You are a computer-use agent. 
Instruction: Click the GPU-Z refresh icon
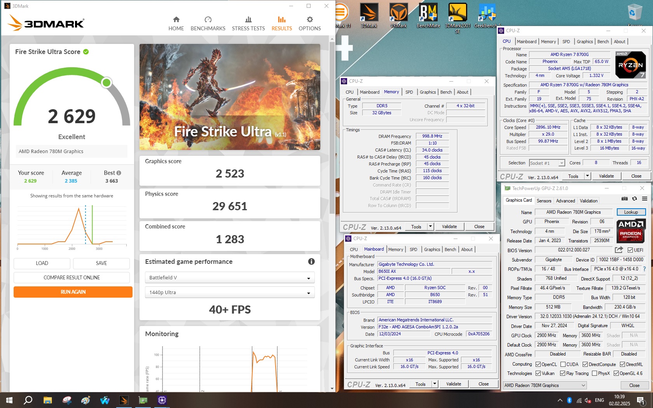(635, 199)
